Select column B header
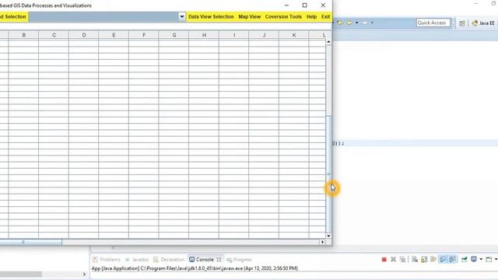The width and height of the screenshot is (498, 280). coord(24,35)
